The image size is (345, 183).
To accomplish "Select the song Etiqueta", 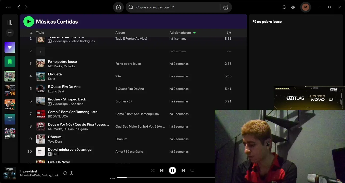I will [x=55, y=74].
